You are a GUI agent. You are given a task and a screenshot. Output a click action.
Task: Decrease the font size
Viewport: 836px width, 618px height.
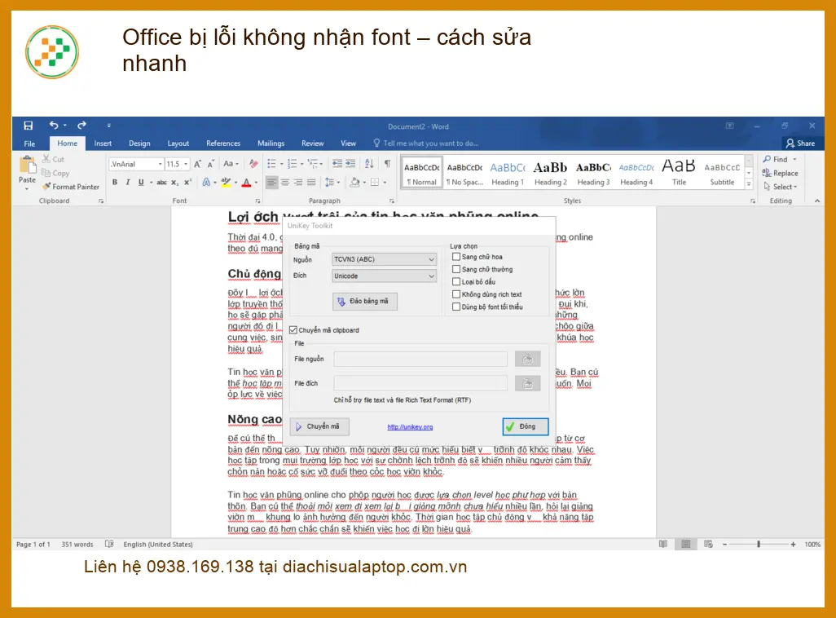pos(210,164)
